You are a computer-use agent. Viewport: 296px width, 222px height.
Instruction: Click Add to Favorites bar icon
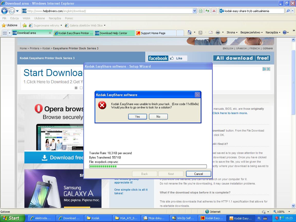[x=25, y=25]
